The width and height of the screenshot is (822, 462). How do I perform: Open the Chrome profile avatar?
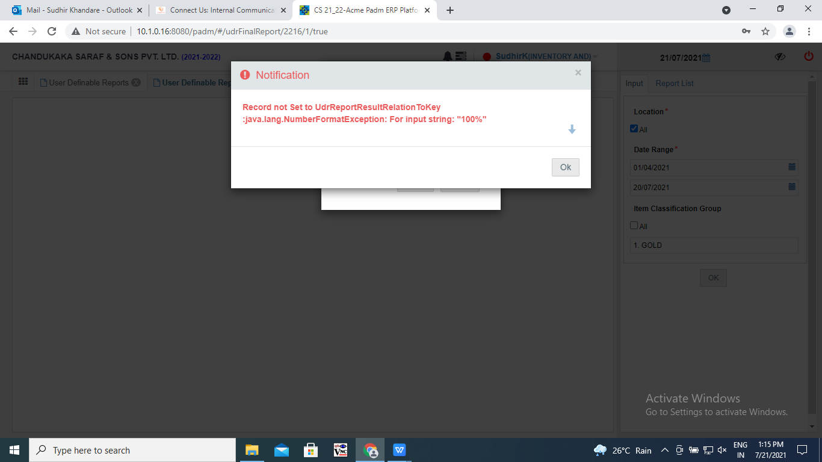click(x=790, y=31)
